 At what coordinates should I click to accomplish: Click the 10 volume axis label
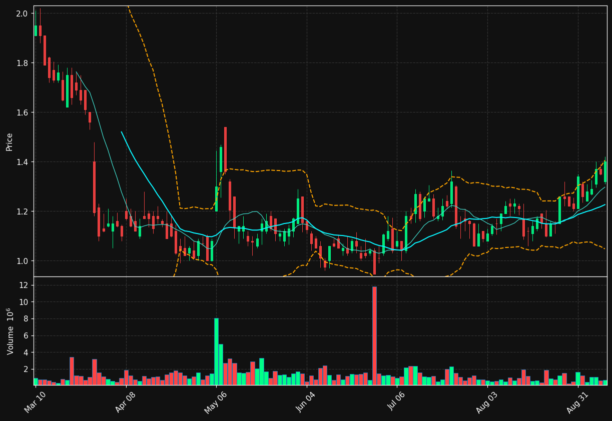point(24,302)
